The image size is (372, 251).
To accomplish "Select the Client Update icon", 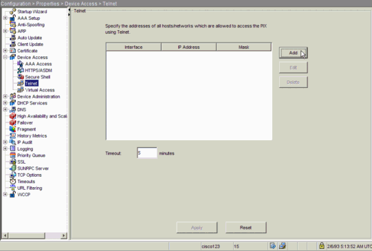I will tap(13, 44).
